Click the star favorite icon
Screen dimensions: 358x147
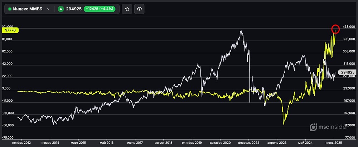tap(127, 9)
